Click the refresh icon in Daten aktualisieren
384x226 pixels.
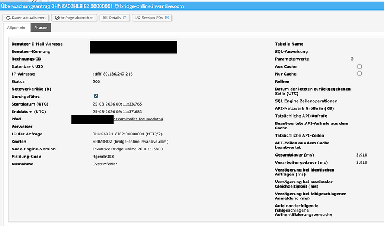[x=7, y=17]
